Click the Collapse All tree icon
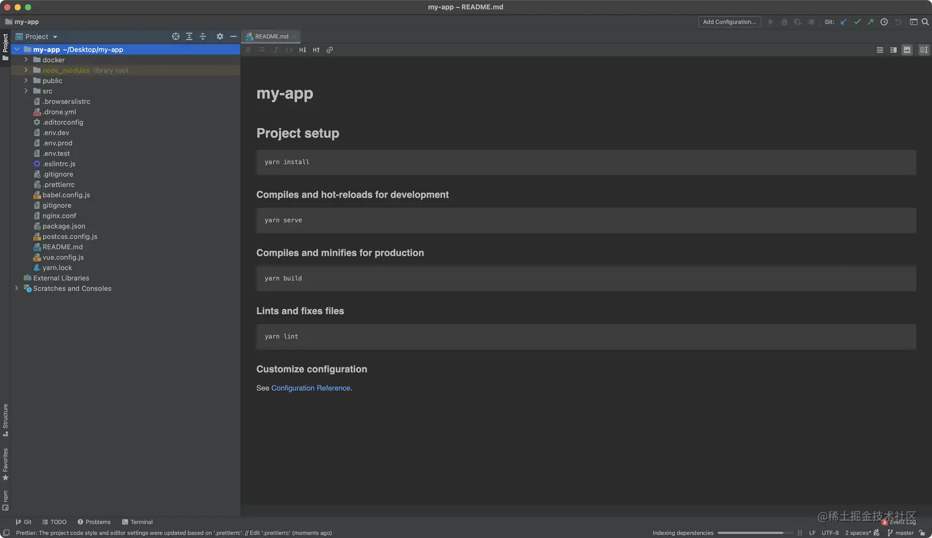Image resolution: width=932 pixels, height=538 pixels. (203, 36)
